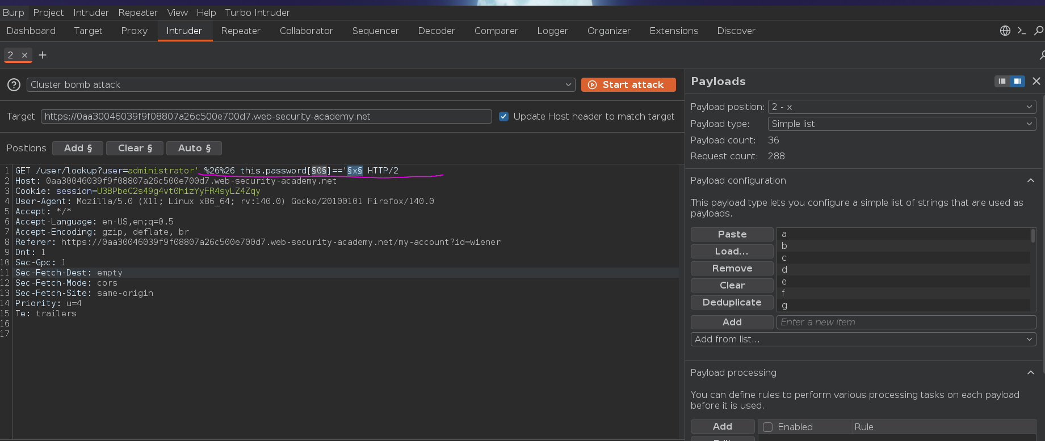Click the help question mark icon
The image size is (1045, 441).
coord(14,85)
